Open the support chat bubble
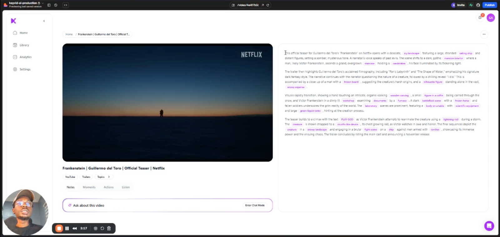 489,225
